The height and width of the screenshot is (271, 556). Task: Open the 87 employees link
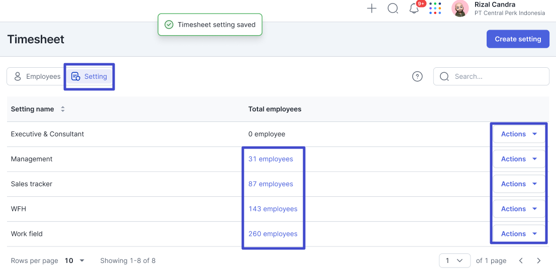click(270, 184)
